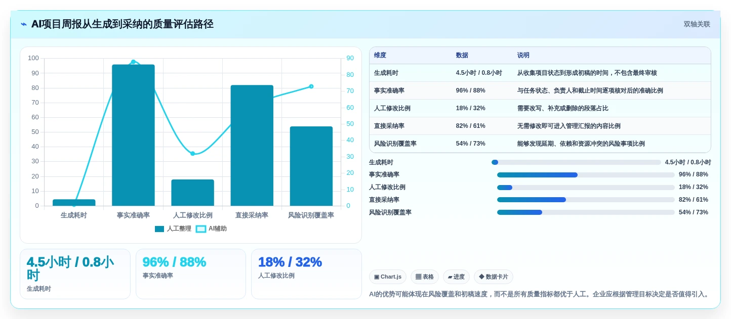Click the 54% / 73% table value

click(471, 144)
